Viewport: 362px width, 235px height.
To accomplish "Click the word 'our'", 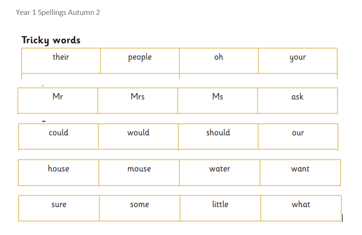I will point(298,133).
